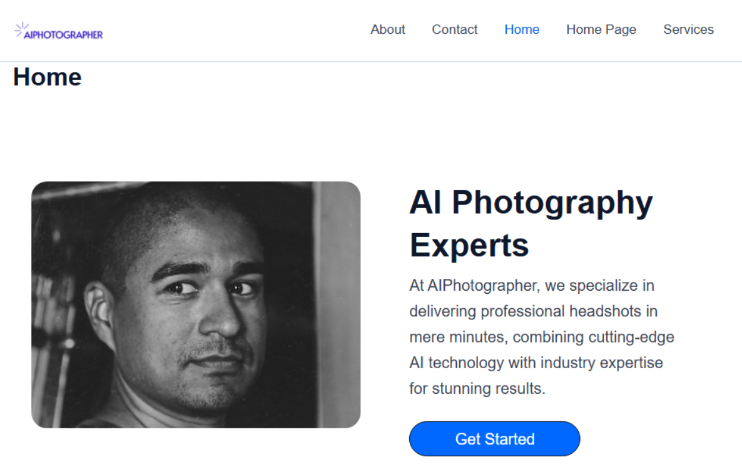
Task: Click the 'AI Photography' heading line
Action: pyautogui.click(x=531, y=203)
